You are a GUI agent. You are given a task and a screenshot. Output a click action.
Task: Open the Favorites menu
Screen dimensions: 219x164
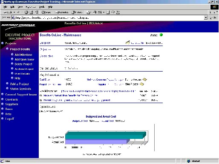click(x=31, y=7)
